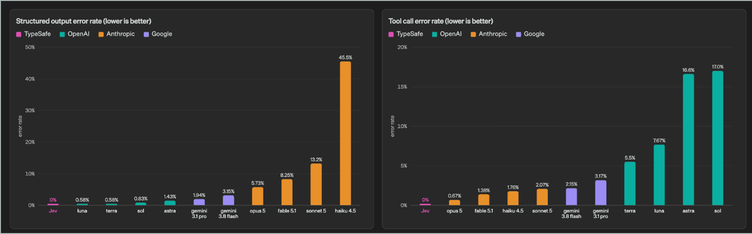Select the astra bar in Tool call chart
This screenshot has width=752, height=234.
pyautogui.click(x=688, y=139)
